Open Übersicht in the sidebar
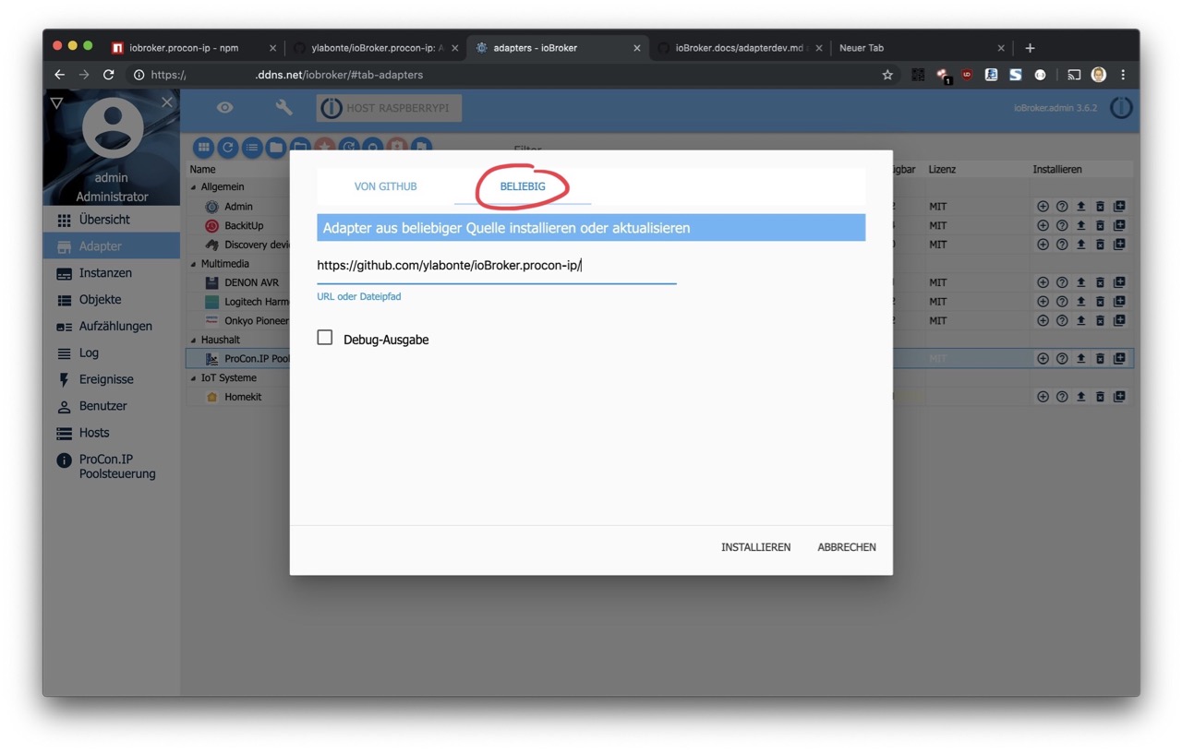This screenshot has height=753, width=1182. click(111, 220)
